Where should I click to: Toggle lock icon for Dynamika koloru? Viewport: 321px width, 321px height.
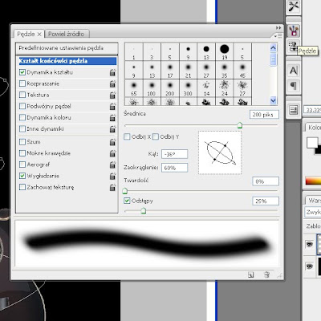pyautogui.click(x=112, y=117)
